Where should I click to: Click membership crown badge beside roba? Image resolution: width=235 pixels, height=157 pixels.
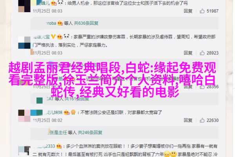pos(60,23)
